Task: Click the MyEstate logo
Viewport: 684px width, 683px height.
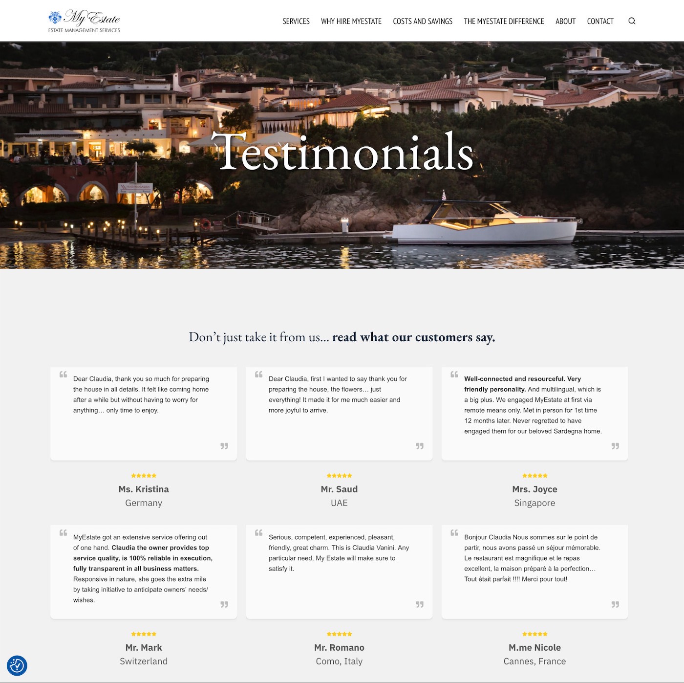Action: coord(84,22)
